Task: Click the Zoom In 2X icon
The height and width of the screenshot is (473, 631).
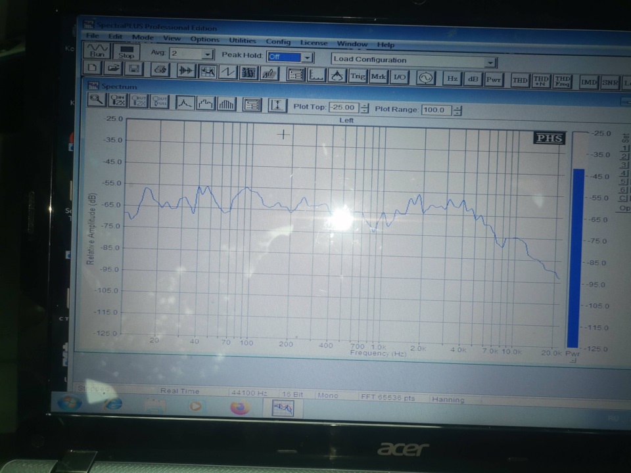Action: click(x=118, y=100)
